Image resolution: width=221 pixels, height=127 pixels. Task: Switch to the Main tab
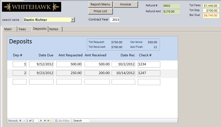10,29
